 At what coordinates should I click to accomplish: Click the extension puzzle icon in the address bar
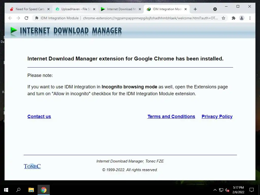pyautogui.click(x=37, y=18)
